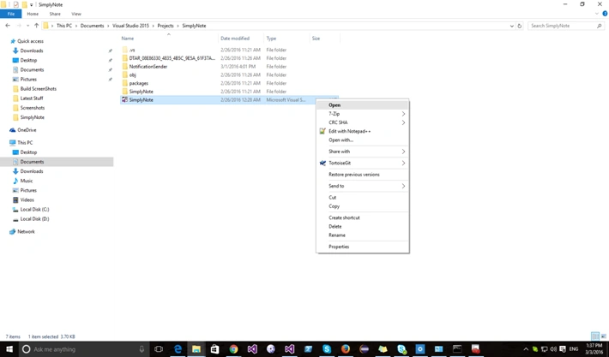Open Skype from the taskbar
609x357 pixels.
tap(327, 348)
